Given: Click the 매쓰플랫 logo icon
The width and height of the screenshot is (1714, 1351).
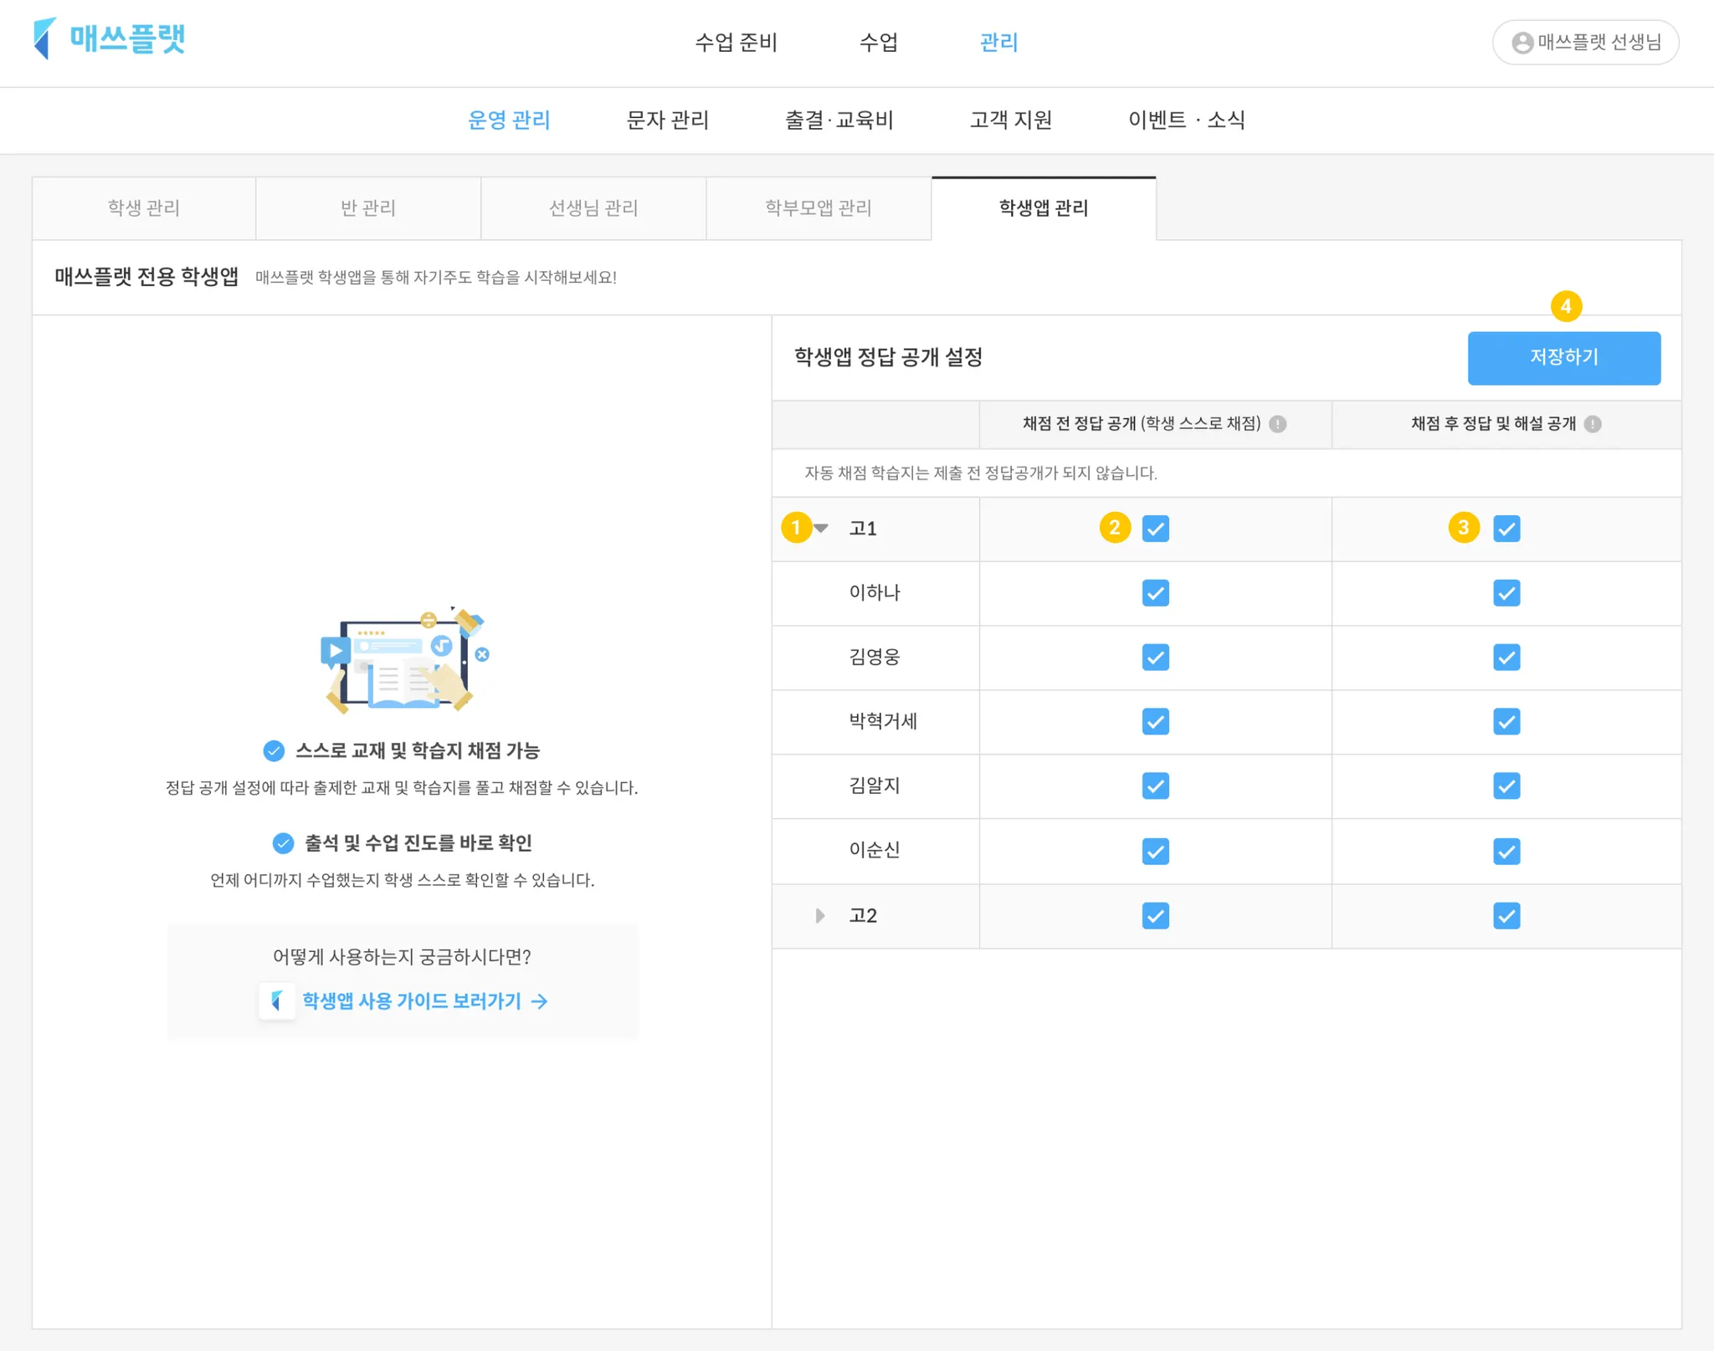Looking at the screenshot, I should coord(44,38).
